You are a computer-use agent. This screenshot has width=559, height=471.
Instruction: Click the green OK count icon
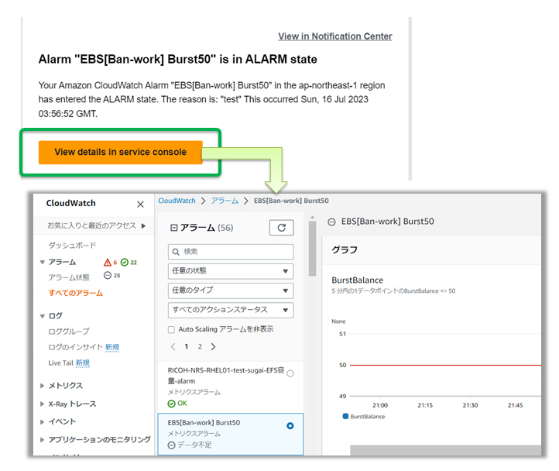pos(125,263)
